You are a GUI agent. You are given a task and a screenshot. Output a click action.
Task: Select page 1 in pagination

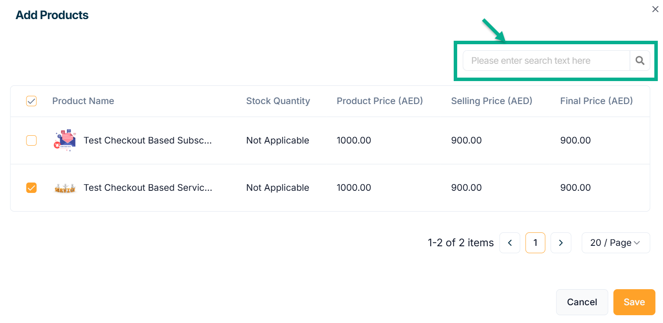tap(535, 243)
